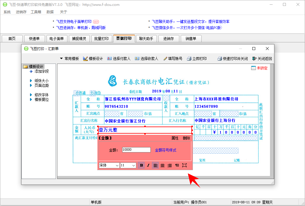This screenshot has height=206, width=305.
Task: Align the amount text left
Action: [155, 165]
